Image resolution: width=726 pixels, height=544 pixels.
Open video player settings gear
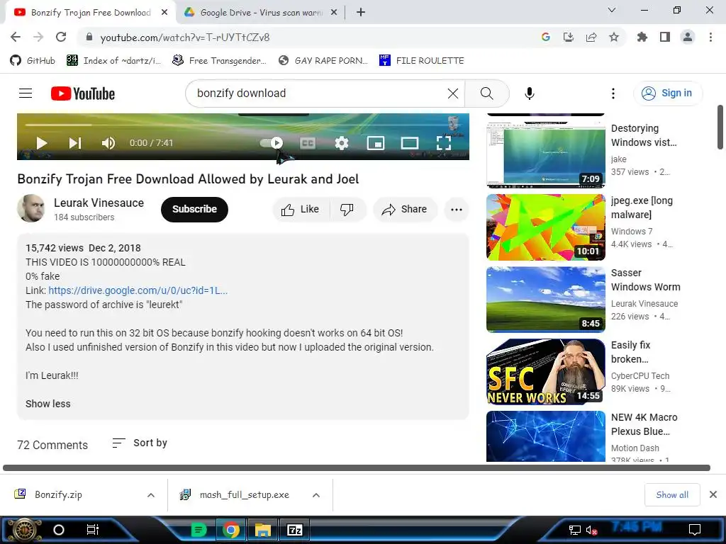(342, 143)
